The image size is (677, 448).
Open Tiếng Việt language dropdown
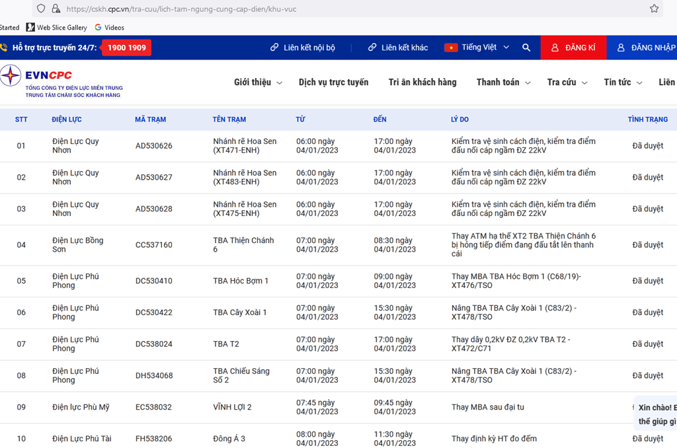(486, 48)
